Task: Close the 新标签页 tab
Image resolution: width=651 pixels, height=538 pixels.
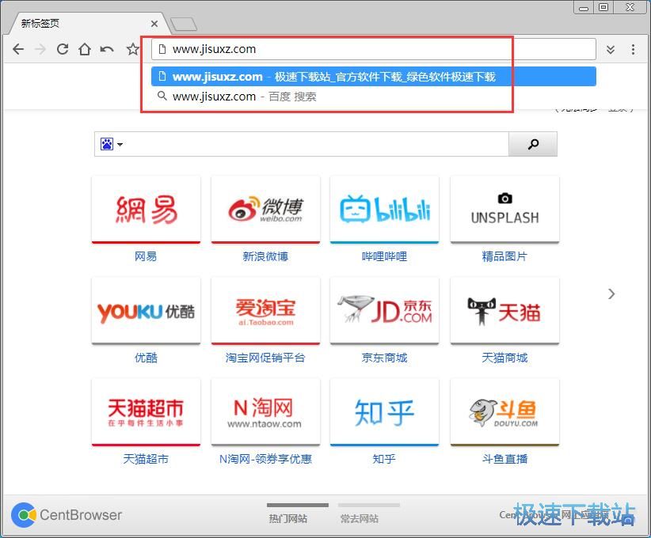Action: coord(154,24)
